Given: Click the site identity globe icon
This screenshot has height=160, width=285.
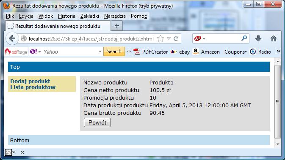Looking at the screenshot, I should pyautogui.click(x=24, y=38).
